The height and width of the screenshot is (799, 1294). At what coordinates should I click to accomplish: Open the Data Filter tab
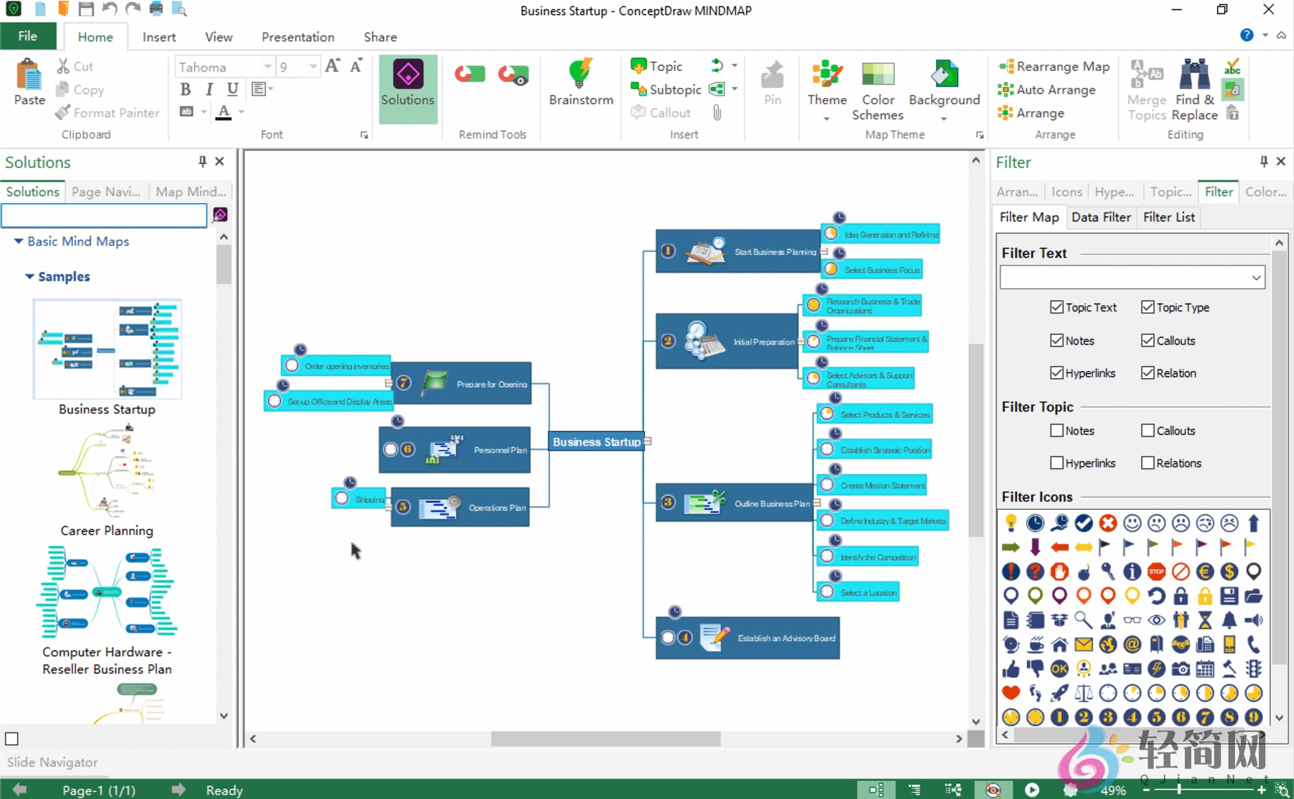tap(1101, 216)
